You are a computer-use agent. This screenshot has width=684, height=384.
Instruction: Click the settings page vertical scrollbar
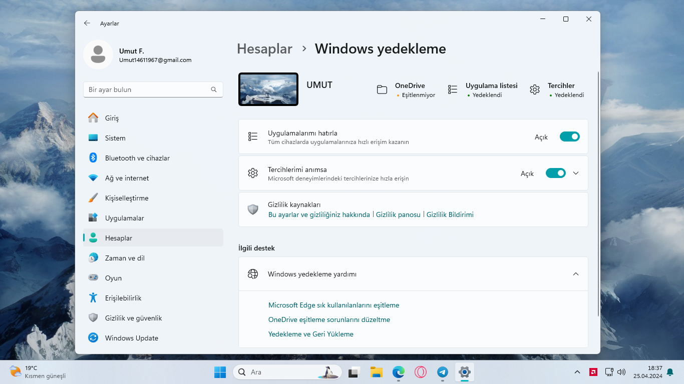[598, 194]
